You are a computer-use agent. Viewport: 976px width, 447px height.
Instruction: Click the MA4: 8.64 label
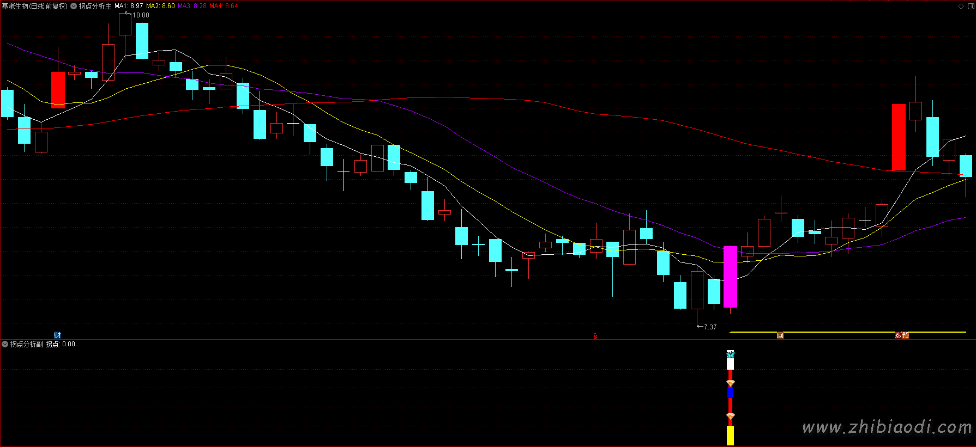(224, 6)
